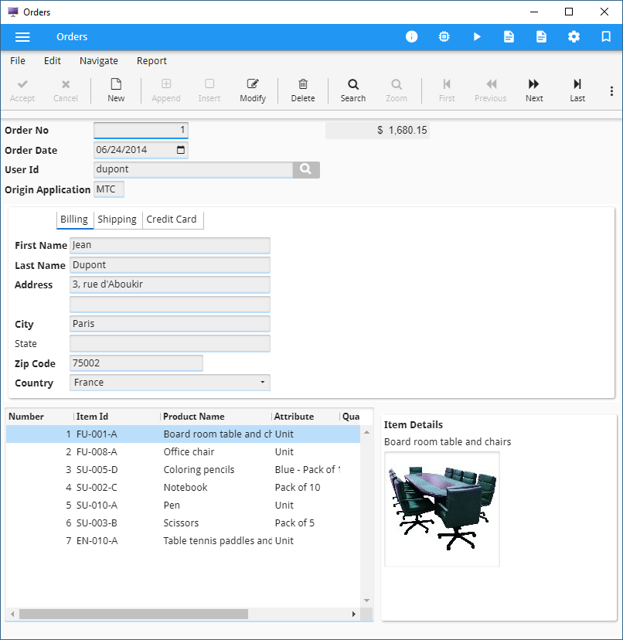This screenshot has width=623, height=640.
Task: Open the Country dropdown
Action: (264, 382)
